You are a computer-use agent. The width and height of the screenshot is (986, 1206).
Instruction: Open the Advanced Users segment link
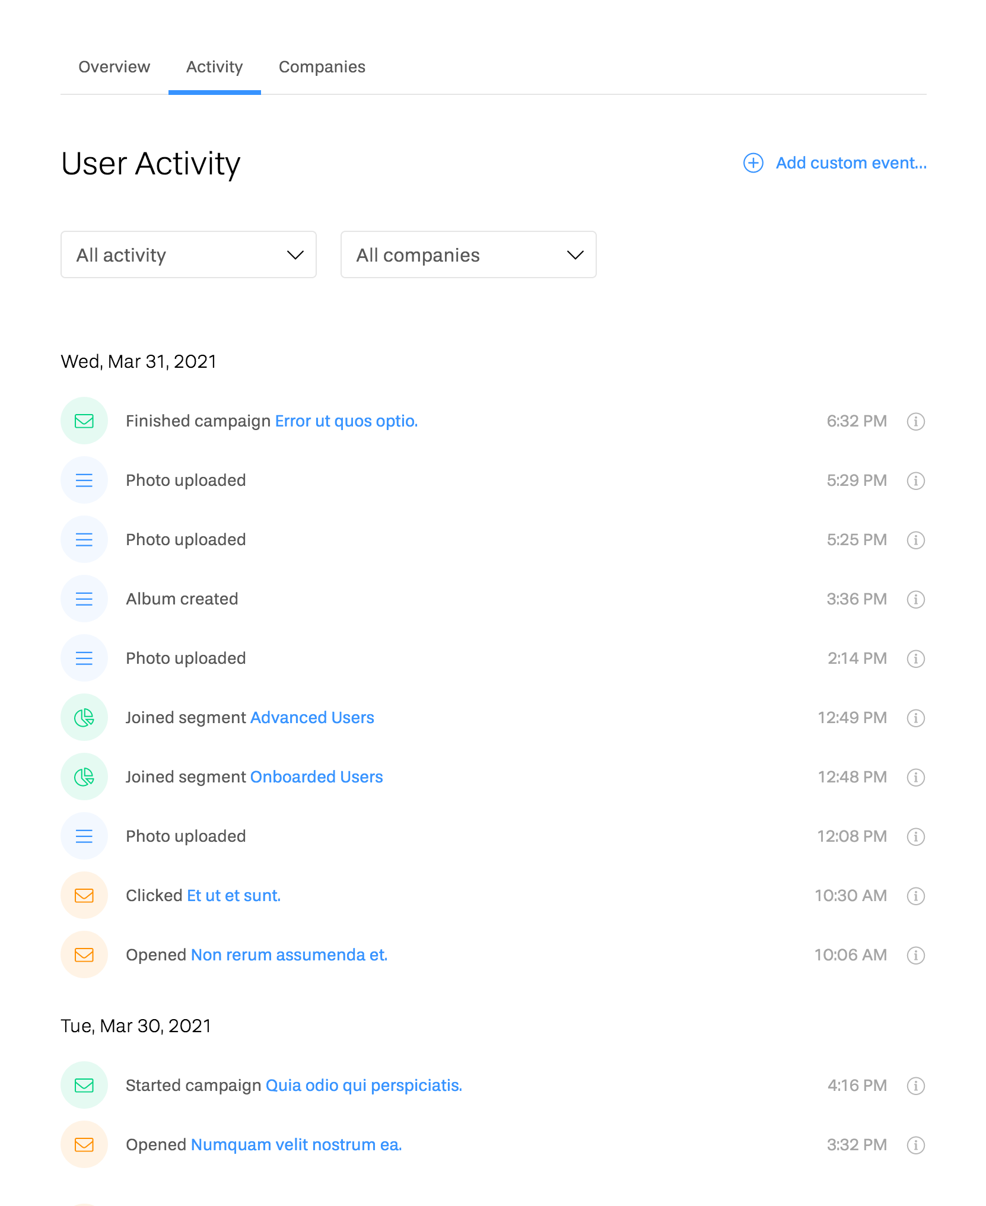tap(312, 718)
